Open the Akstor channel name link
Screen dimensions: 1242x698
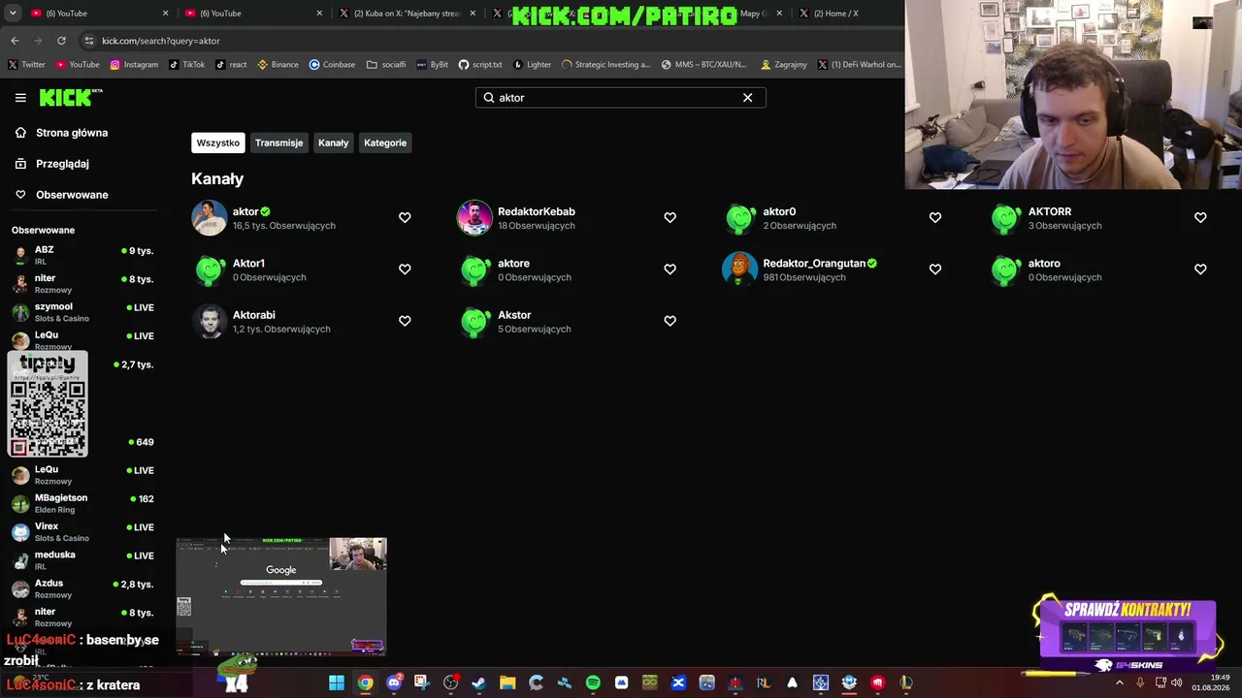[514, 315]
